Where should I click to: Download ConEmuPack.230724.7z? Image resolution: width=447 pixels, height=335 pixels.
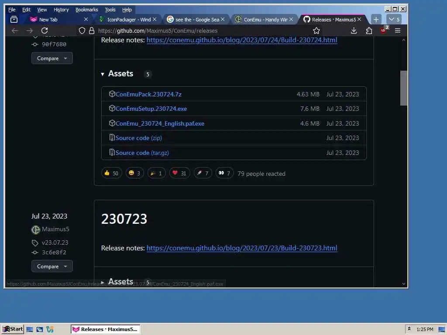(x=148, y=94)
